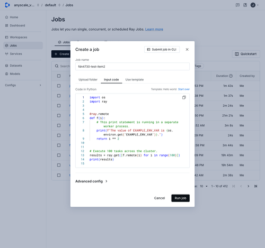Jump to the last page of jobs
The width and height of the screenshot is (265, 248).
[255, 186]
